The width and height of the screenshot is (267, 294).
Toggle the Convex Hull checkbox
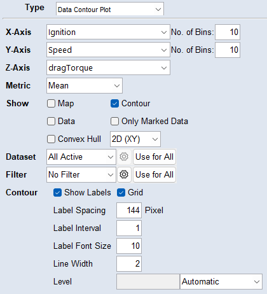(x=51, y=139)
